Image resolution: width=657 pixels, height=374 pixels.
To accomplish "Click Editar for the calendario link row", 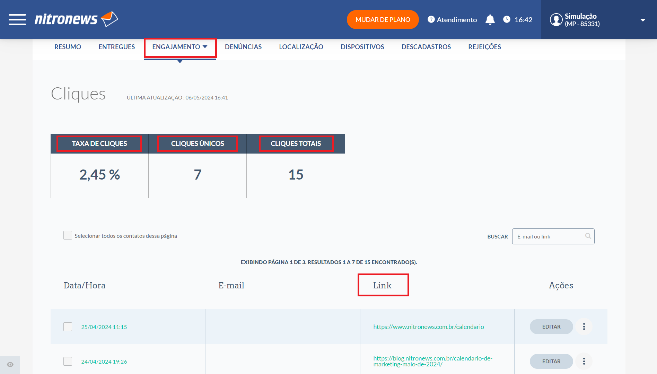I will tap(551, 327).
